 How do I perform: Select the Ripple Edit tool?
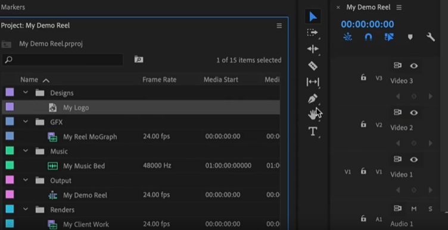pos(313,49)
